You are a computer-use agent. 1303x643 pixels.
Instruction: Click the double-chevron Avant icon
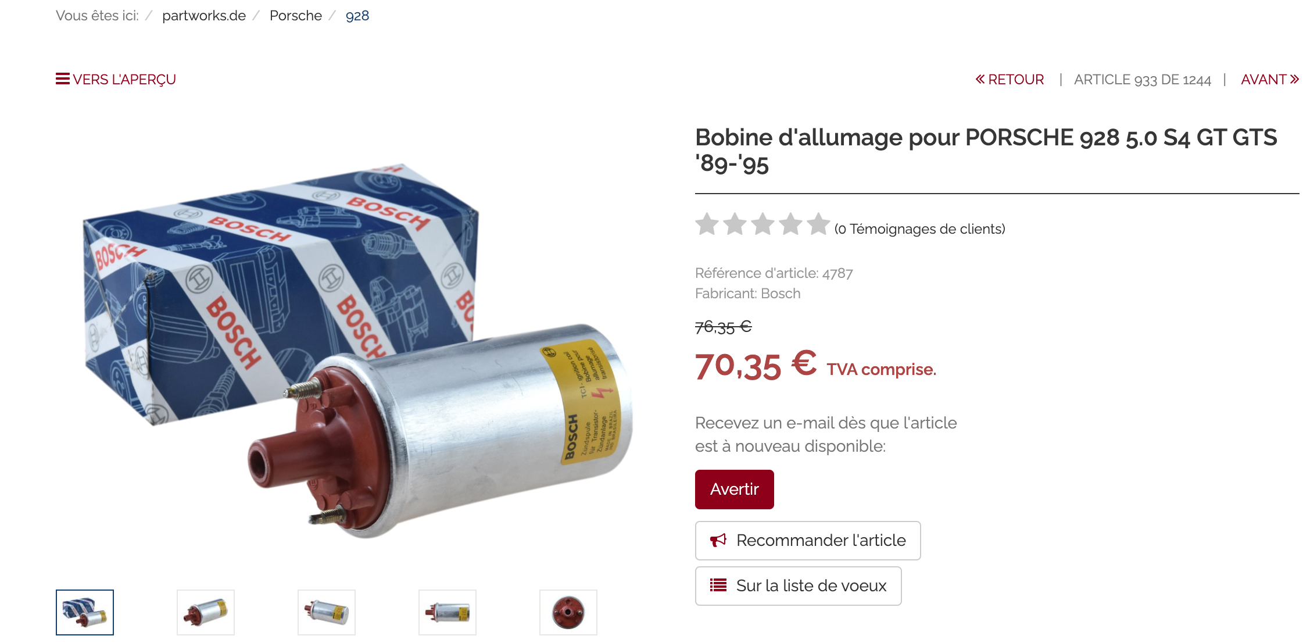point(1294,79)
